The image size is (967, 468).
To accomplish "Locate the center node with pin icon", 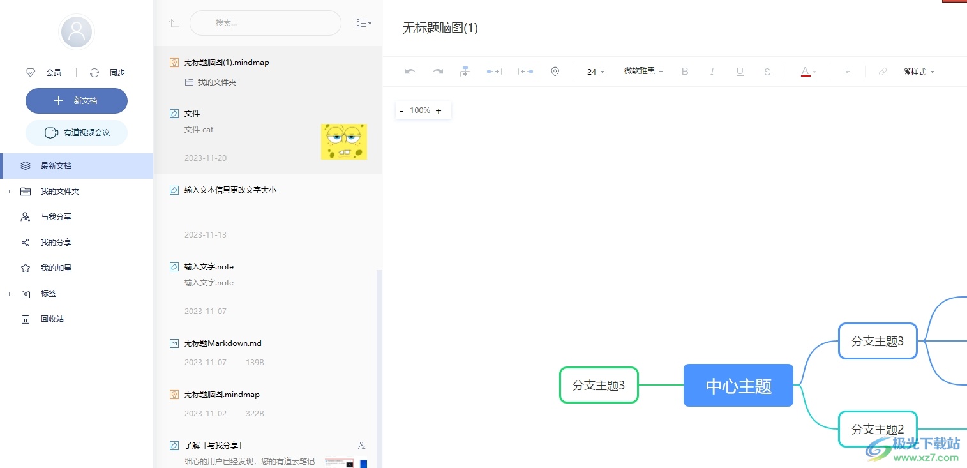I will 555,72.
